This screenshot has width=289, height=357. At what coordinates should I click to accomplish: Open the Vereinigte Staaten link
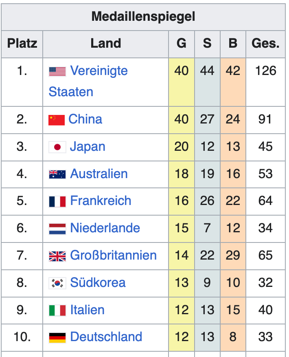(99, 71)
